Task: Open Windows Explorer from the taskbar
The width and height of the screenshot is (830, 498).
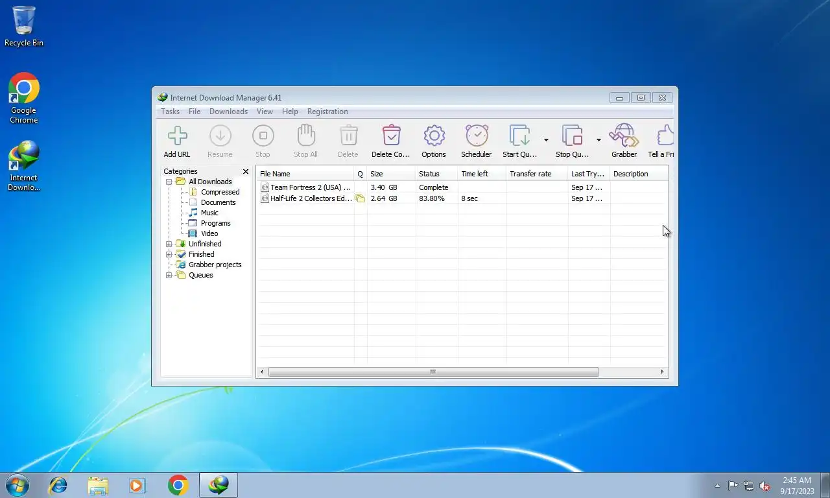Action: pos(98,485)
